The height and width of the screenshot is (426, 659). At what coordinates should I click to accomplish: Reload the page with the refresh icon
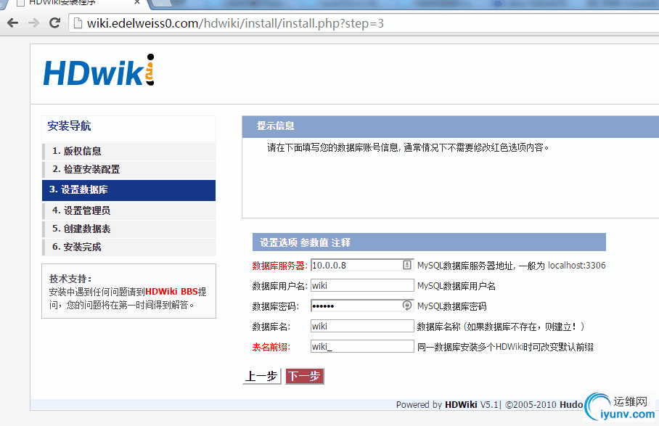54,22
